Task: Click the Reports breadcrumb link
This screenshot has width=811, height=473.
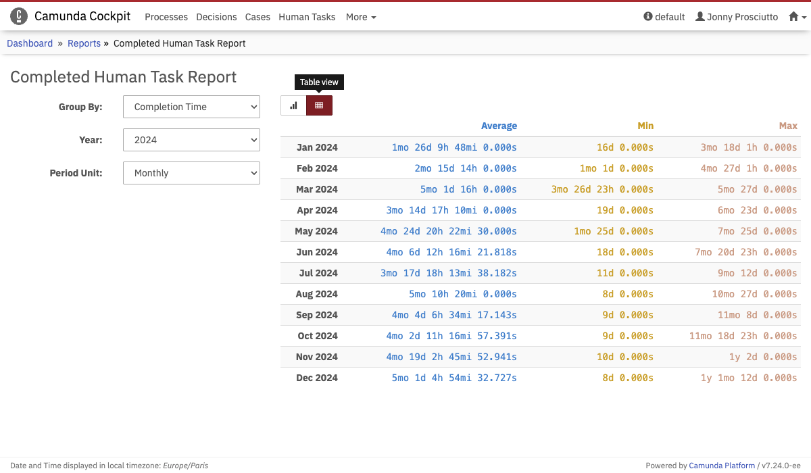Action: coord(84,43)
